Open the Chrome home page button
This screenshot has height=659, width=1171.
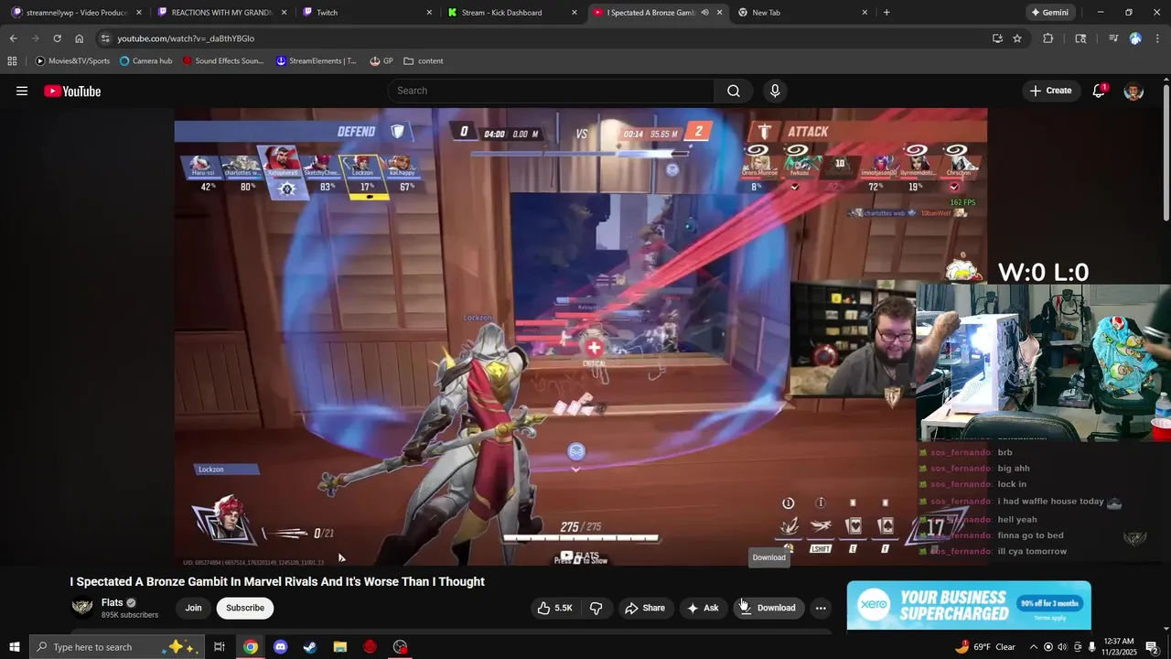[x=79, y=38]
